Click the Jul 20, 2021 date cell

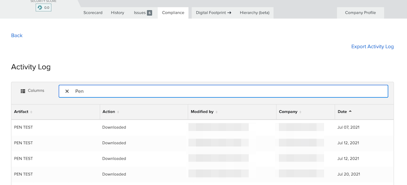[348, 174]
